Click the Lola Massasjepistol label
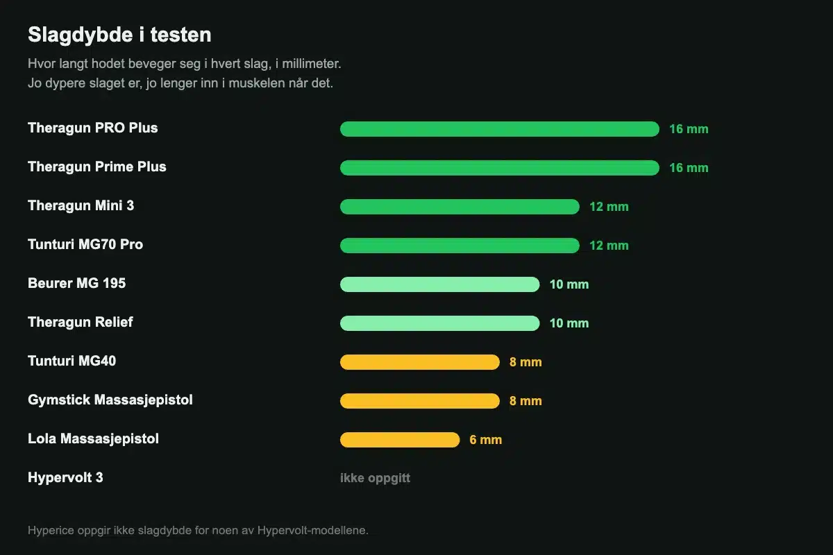 coord(94,438)
